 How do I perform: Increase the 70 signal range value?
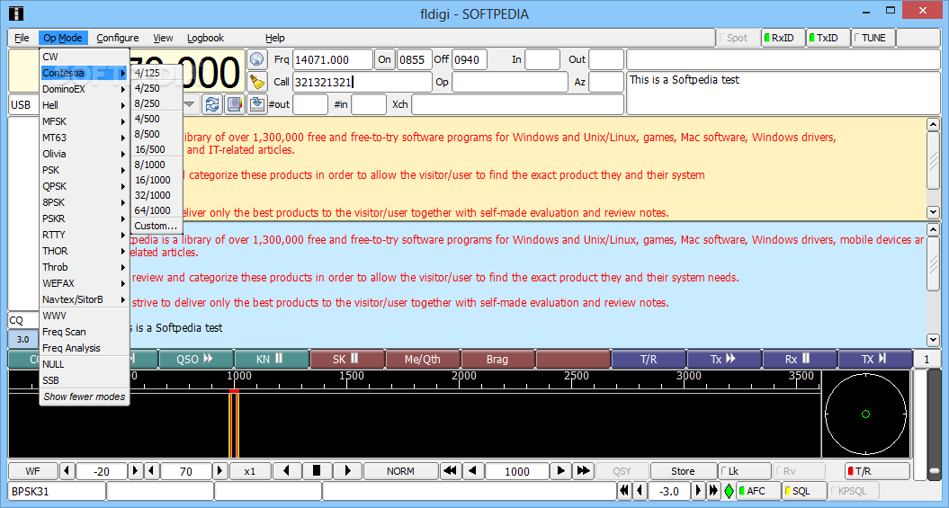pos(220,471)
